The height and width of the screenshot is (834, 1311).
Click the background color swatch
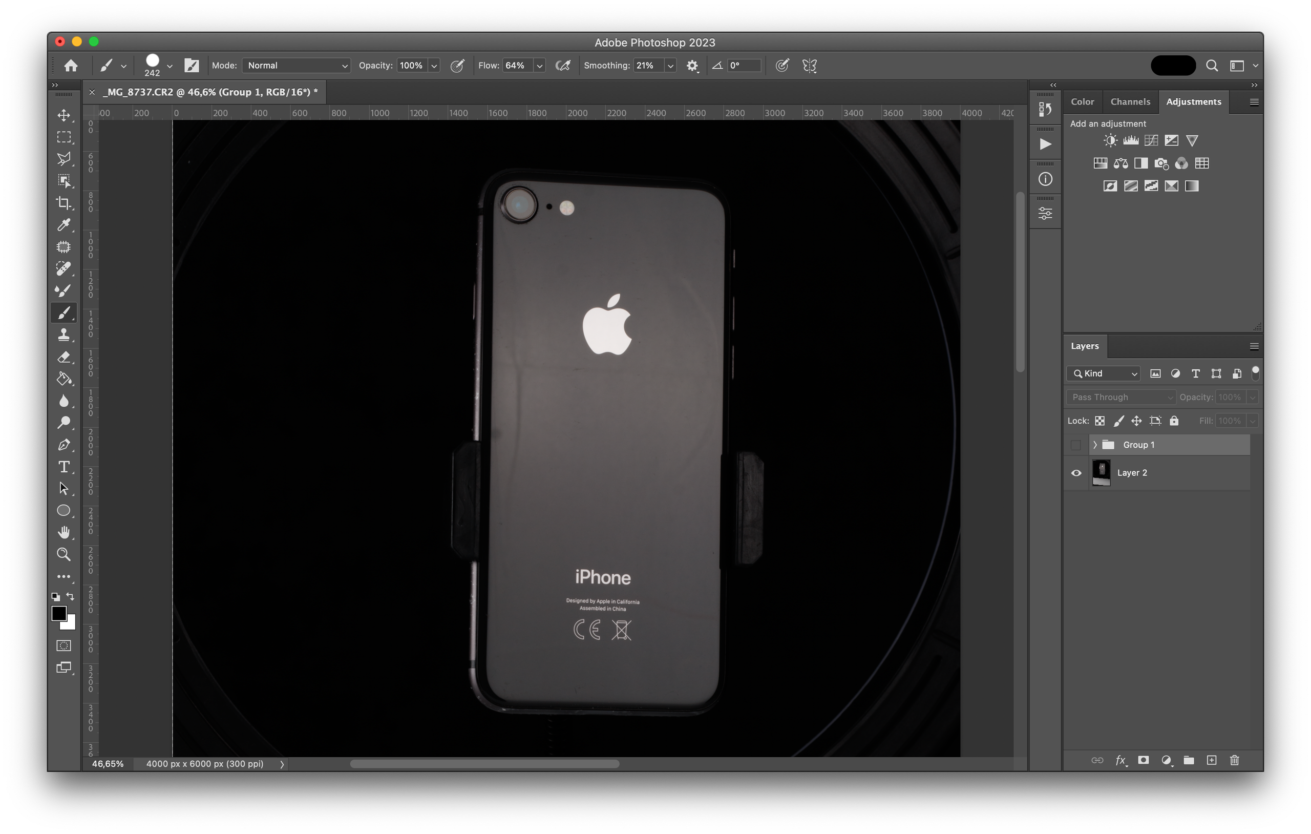coord(71,624)
